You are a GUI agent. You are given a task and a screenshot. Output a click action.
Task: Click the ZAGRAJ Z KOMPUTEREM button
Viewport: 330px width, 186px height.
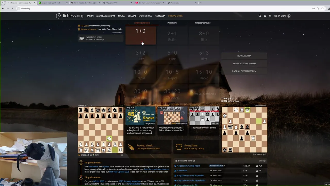(244, 71)
